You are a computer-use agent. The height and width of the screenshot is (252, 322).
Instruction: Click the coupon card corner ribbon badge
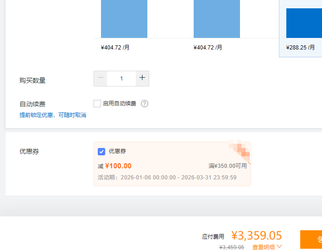[x=241, y=151]
